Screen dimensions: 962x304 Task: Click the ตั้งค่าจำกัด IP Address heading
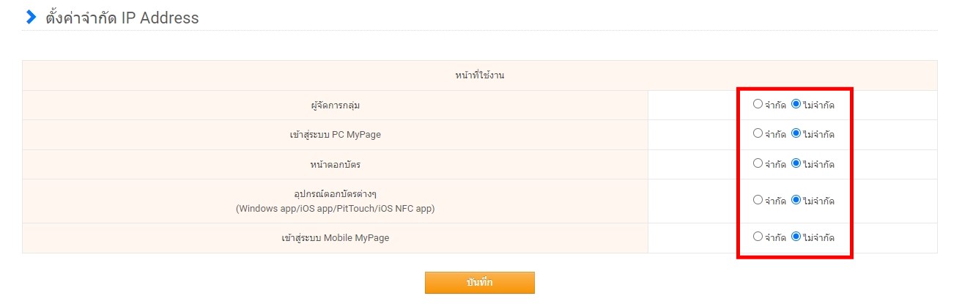coord(122,18)
